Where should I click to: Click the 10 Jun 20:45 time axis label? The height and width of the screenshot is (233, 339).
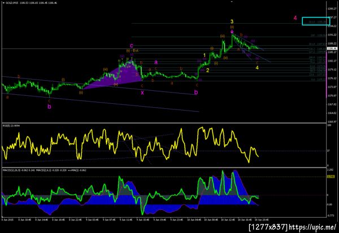[262, 220]
